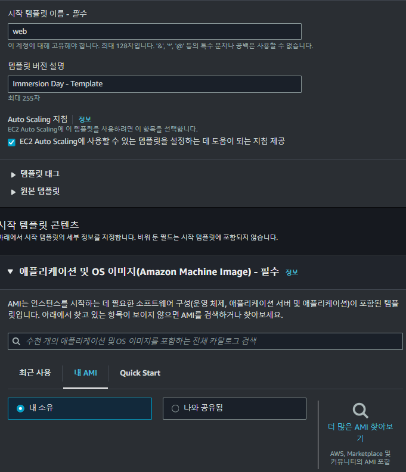The height and width of the screenshot is (472, 406).
Task: Enable the EC2 Auto Scaling guidance checkbox
Action: point(11,142)
